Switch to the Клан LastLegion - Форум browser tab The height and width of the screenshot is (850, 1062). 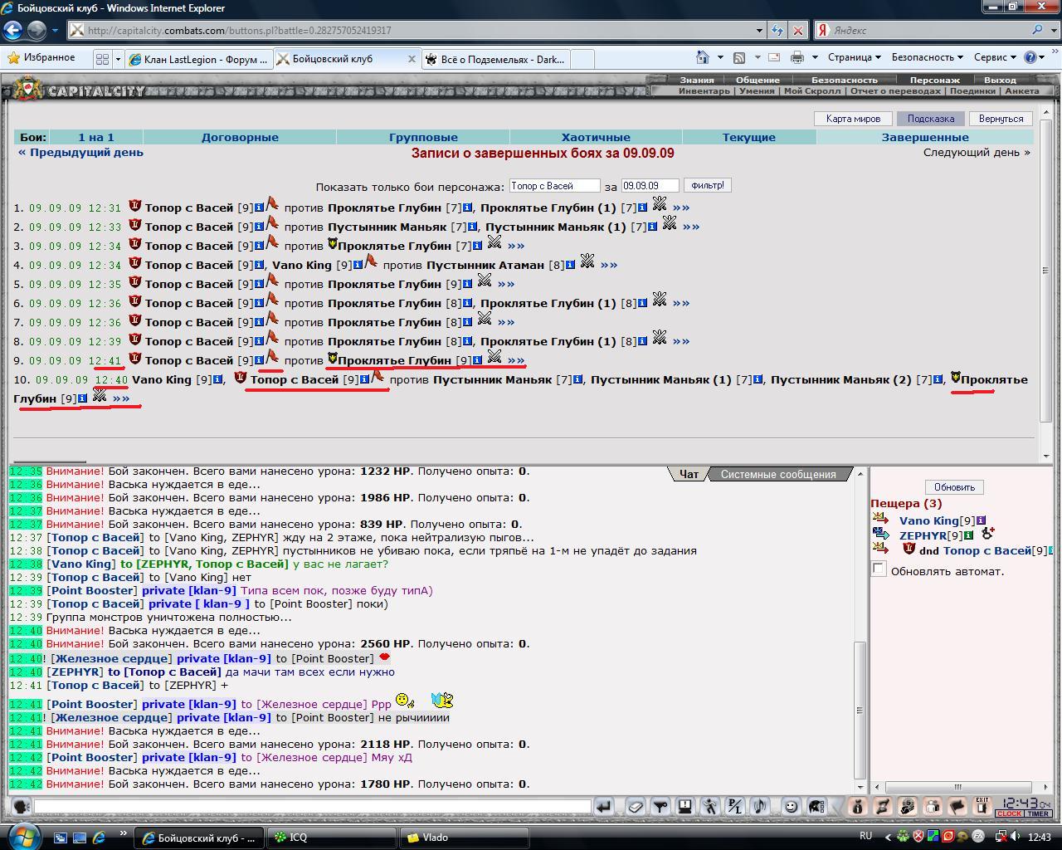(x=198, y=59)
